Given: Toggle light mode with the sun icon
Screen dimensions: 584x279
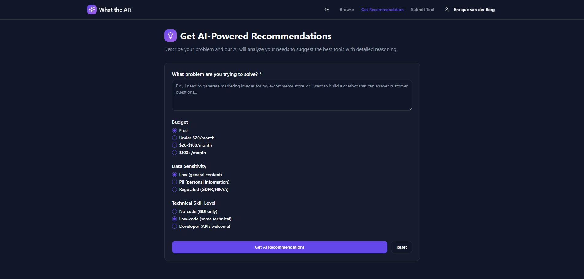Looking at the screenshot, I should coord(327,10).
